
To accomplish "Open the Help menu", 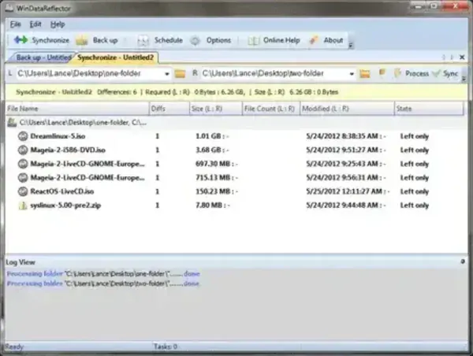I will pos(58,24).
